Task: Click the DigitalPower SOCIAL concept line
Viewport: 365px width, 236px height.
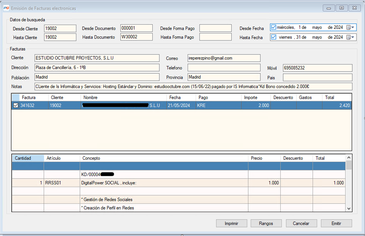Action: (x=164, y=183)
